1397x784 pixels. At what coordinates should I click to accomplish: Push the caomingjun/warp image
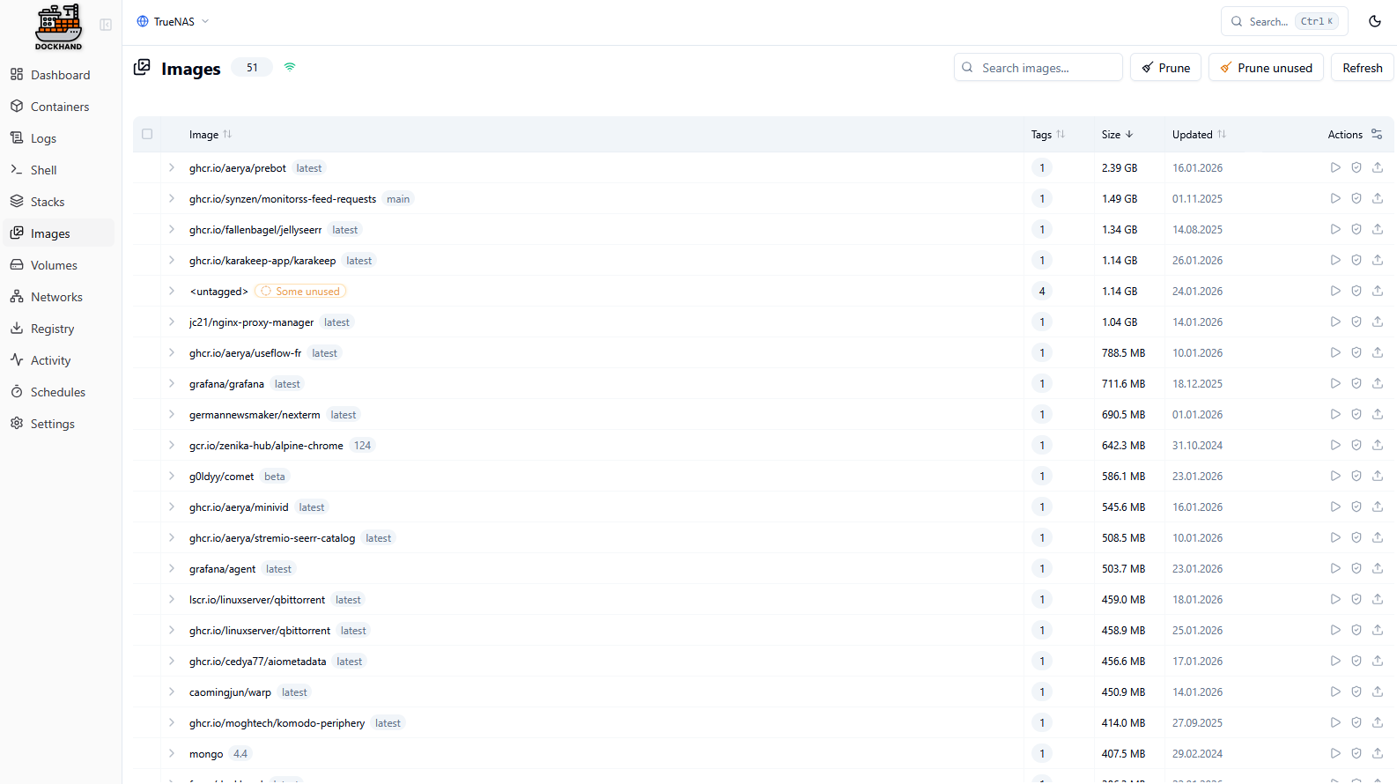coord(1378,692)
